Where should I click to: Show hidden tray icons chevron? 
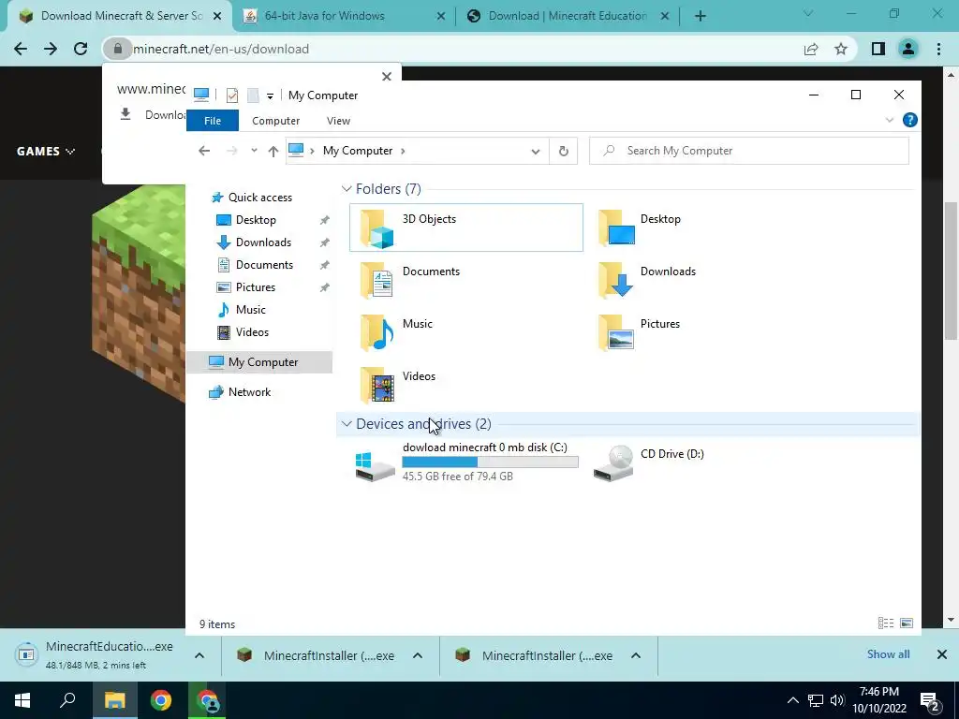[792, 700]
